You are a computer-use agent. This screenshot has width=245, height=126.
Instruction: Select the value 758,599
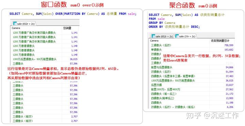coord(228,45)
